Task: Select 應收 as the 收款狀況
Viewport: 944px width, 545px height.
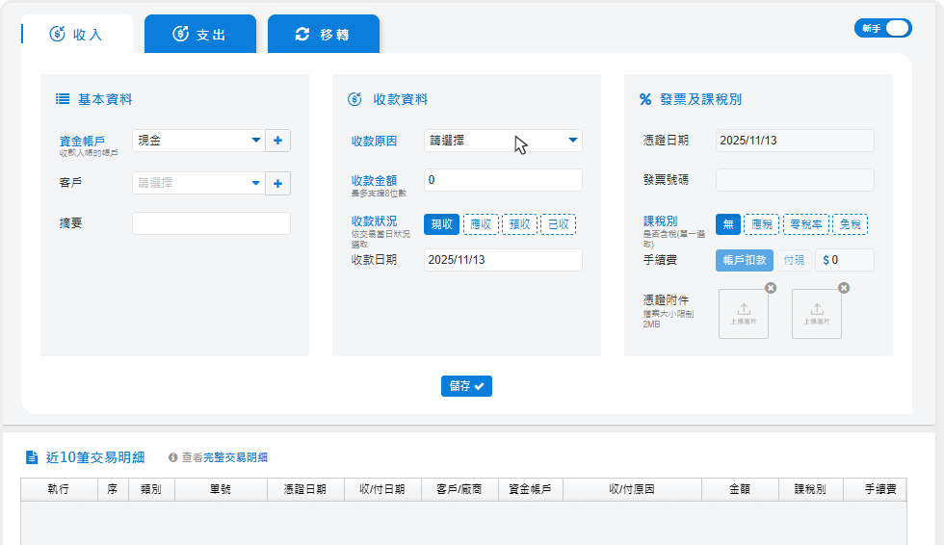Action: (x=481, y=224)
